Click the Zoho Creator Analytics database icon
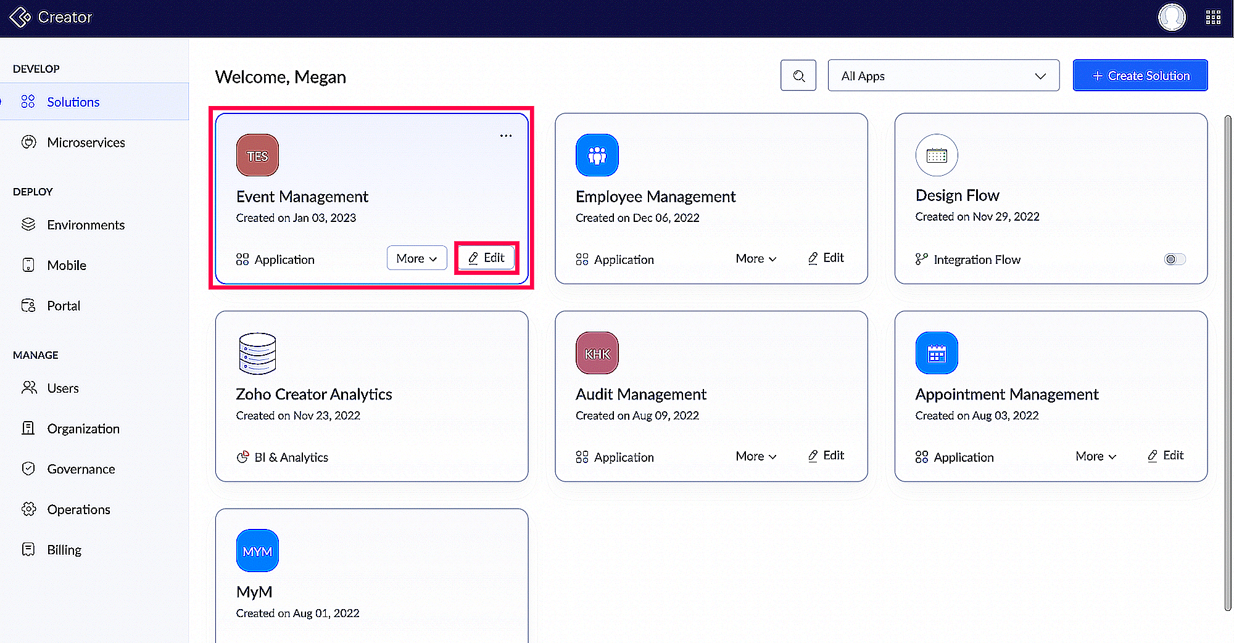The width and height of the screenshot is (1234, 643). 257,353
